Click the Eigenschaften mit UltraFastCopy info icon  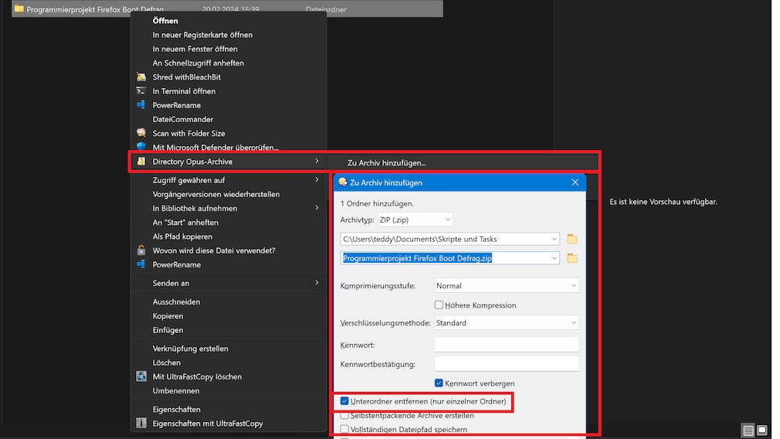(x=141, y=423)
